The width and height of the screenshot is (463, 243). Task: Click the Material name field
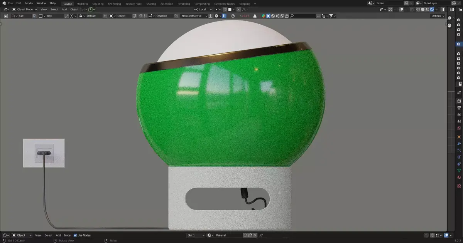[x=228, y=235]
